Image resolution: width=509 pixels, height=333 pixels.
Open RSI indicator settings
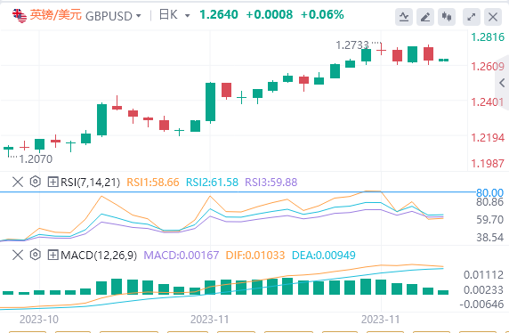click(x=35, y=182)
